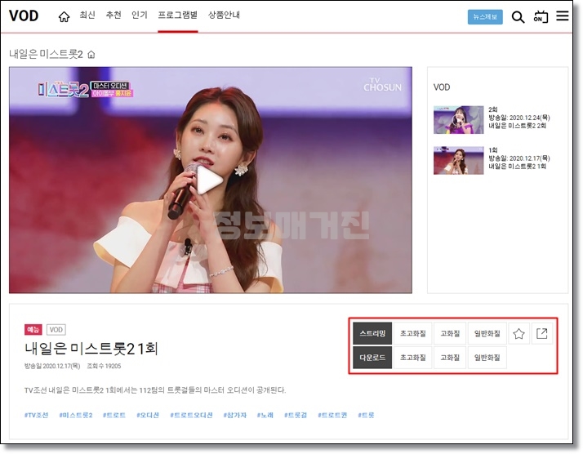Play the video with the center play button
The width and height of the screenshot is (583, 454).
(x=208, y=180)
